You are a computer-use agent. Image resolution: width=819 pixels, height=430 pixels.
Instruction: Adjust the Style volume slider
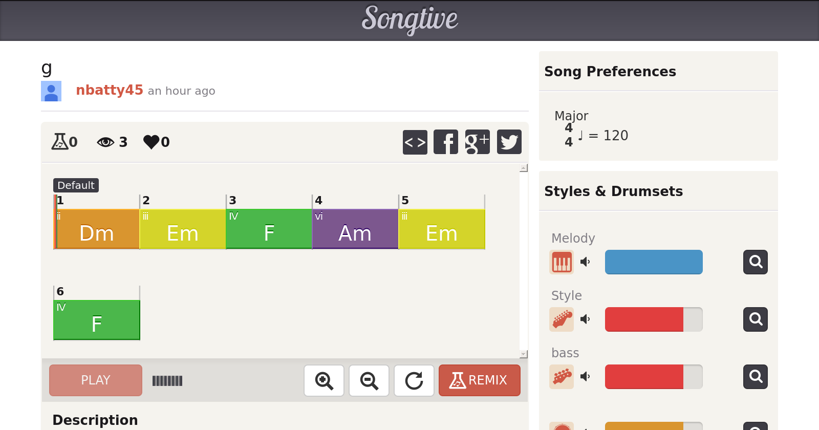[653, 319]
